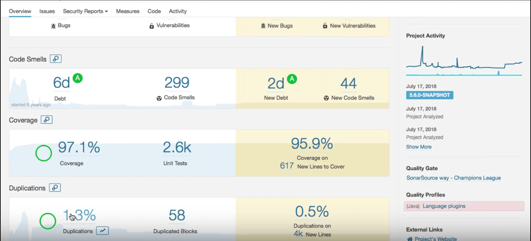This screenshot has width=531, height=241.
Task: Click the Quality Gate heading
Action: point(422,168)
